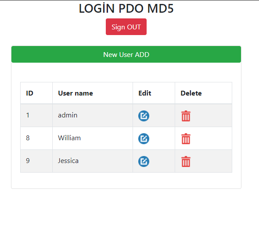259x227 pixels.
Task: Click the red Sign OUT button
Action: click(x=126, y=27)
